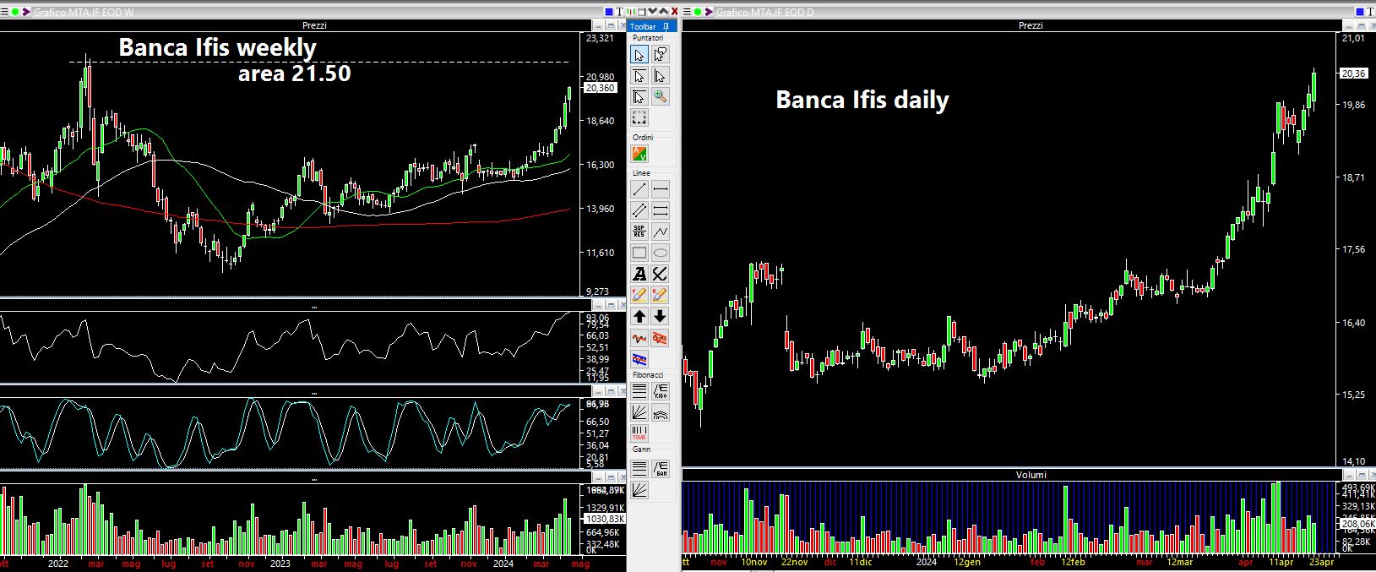The width and height of the screenshot is (1376, 572).
Task: Click the 'Banca Ifis daily' chart label
Action: [x=862, y=100]
